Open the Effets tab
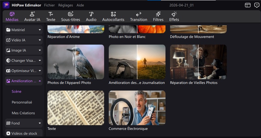The height and width of the screenshot is (138, 261). pyautogui.click(x=174, y=17)
